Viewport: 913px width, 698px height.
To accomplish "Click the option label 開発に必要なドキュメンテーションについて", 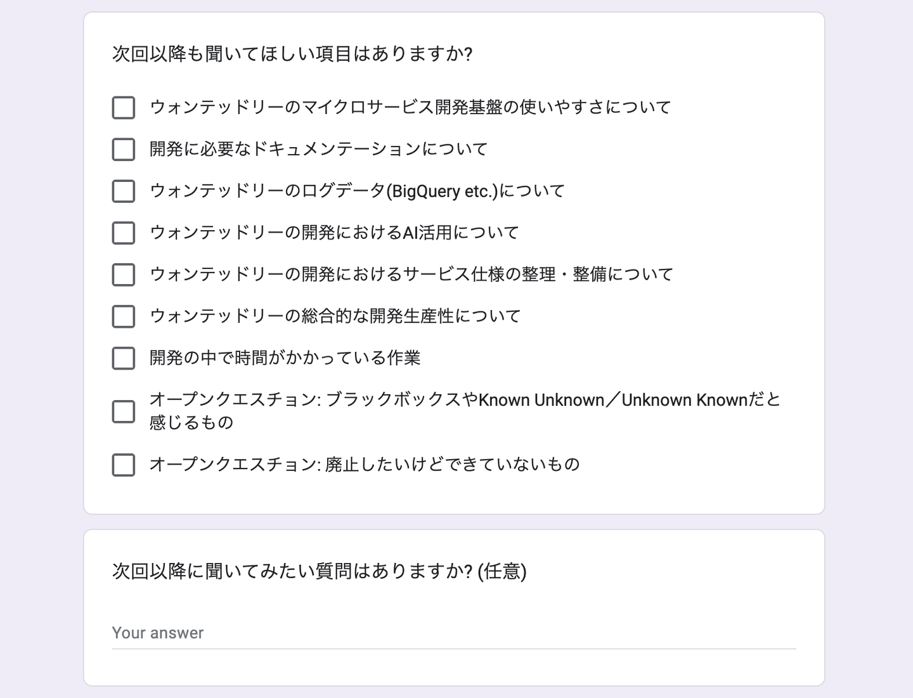I will [318, 149].
